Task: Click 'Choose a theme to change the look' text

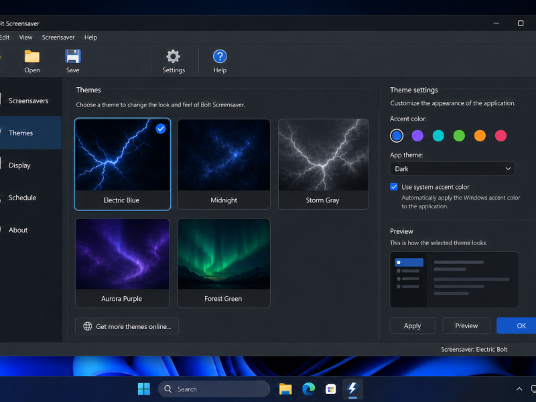Action: pos(160,105)
